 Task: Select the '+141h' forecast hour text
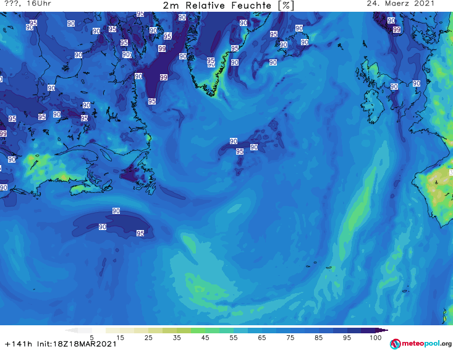point(19,344)
